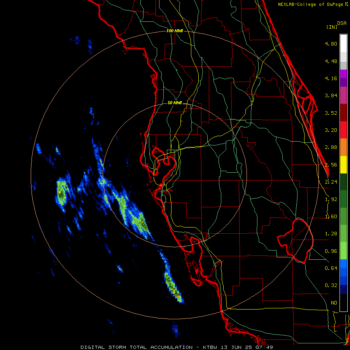Screen dimensions: 350x350
Task: Click the 1.28 scale value
Action: (331, 234)
